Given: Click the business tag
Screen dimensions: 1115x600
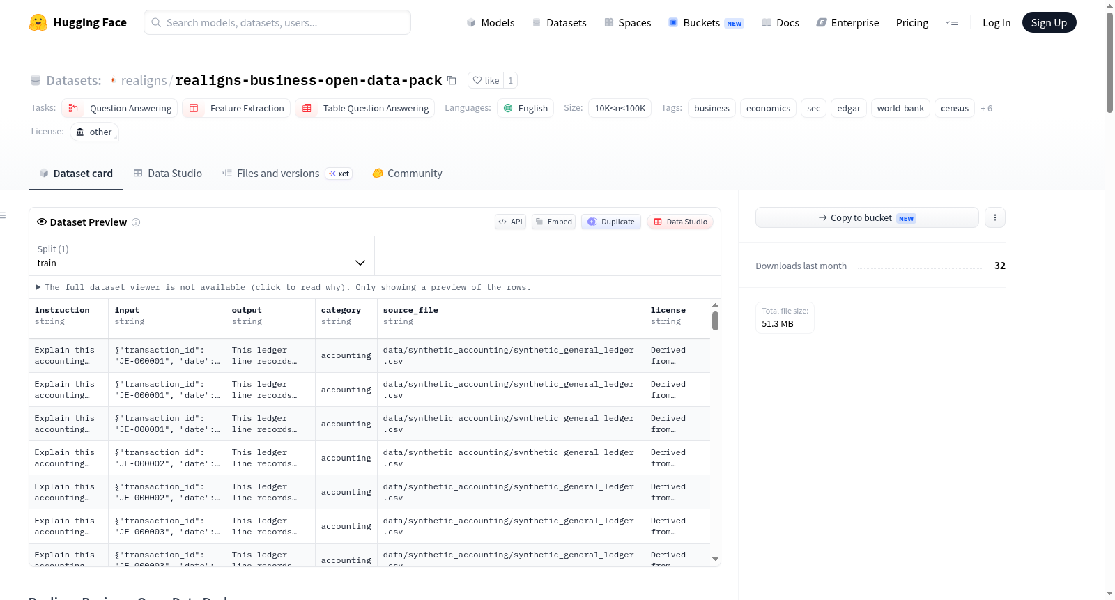Looking at the screenshot, I should [x=712, y=108].
